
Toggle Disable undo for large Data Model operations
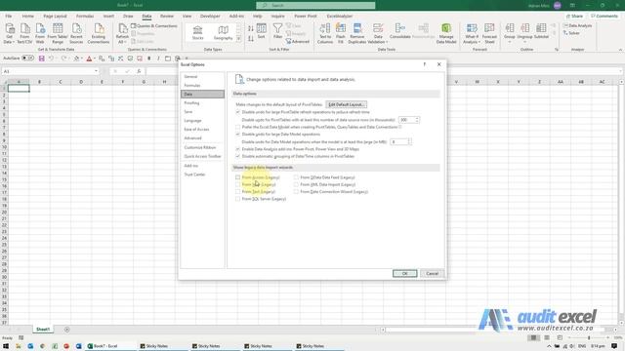point(237,135)
